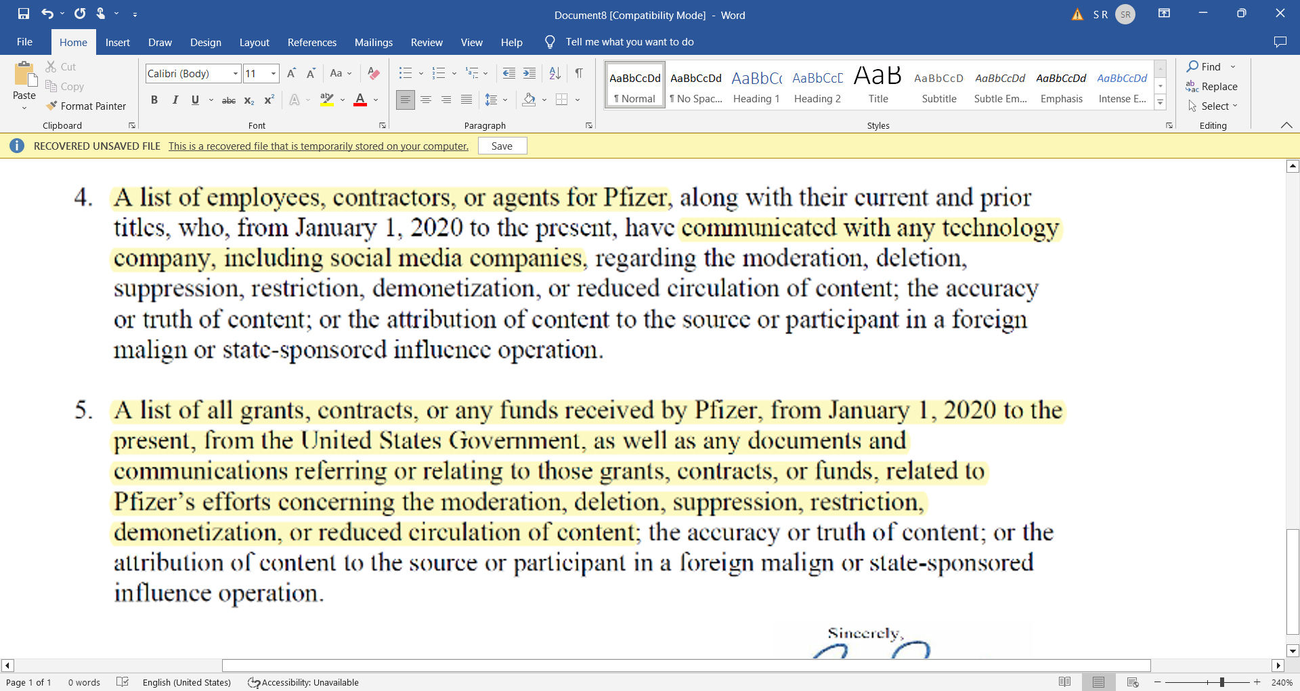Toggle align right

pos(446,100)
